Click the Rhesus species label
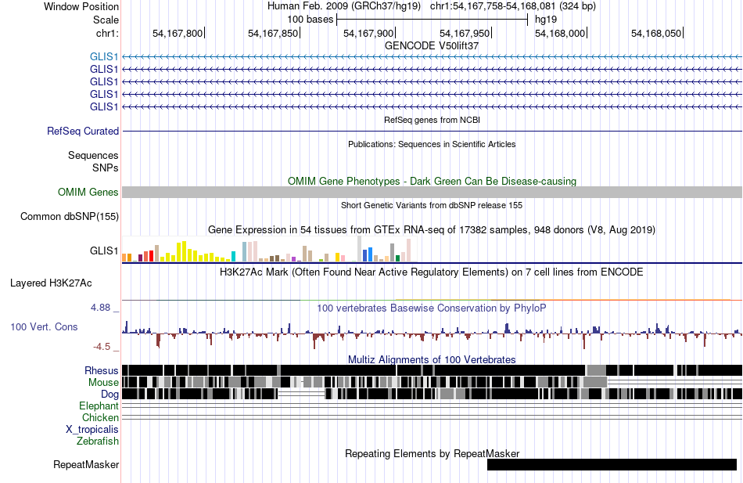Viewport: 743px width, 483px height. point(102,370)
